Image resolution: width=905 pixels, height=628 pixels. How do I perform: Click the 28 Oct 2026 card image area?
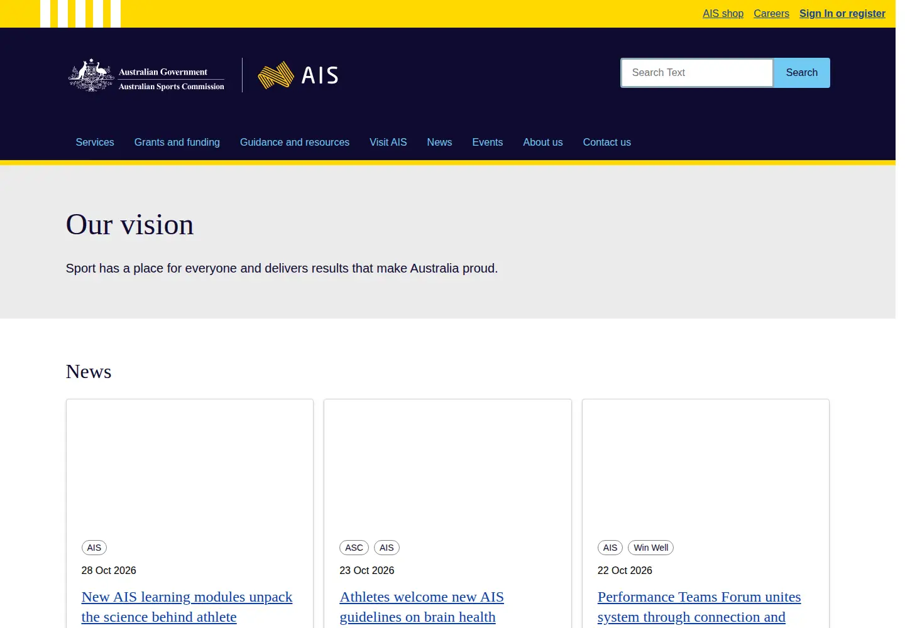pos(190,465)
